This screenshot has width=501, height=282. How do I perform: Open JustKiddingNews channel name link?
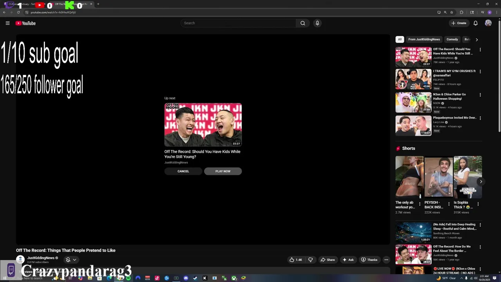click(41, 258)
